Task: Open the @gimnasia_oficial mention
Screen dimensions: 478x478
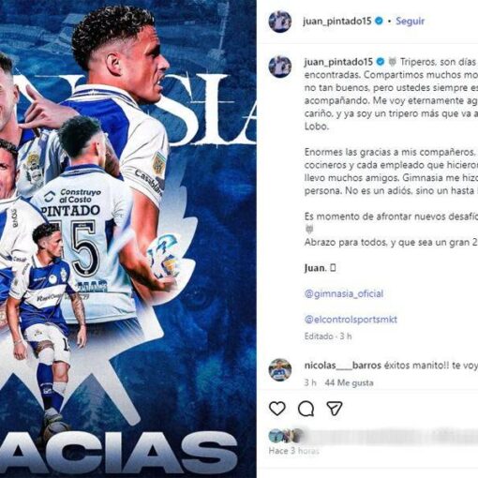Action: pos(344,293)
